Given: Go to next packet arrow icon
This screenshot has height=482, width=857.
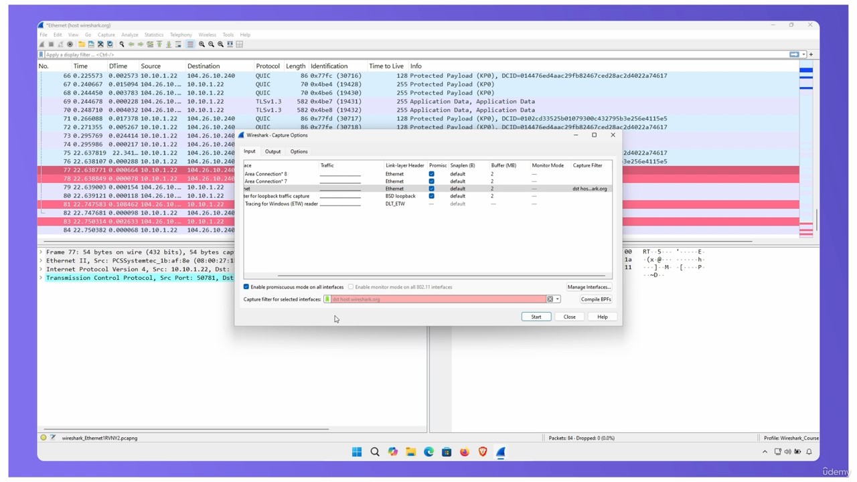Looking at the screenshot, I should 141,44.
